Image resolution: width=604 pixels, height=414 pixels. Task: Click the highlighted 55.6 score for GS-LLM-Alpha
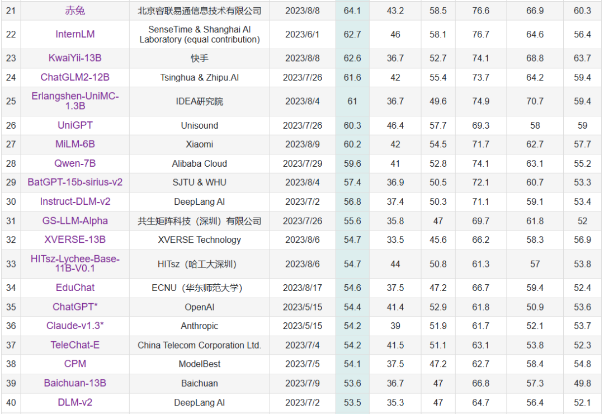click(x=352, y=221)
